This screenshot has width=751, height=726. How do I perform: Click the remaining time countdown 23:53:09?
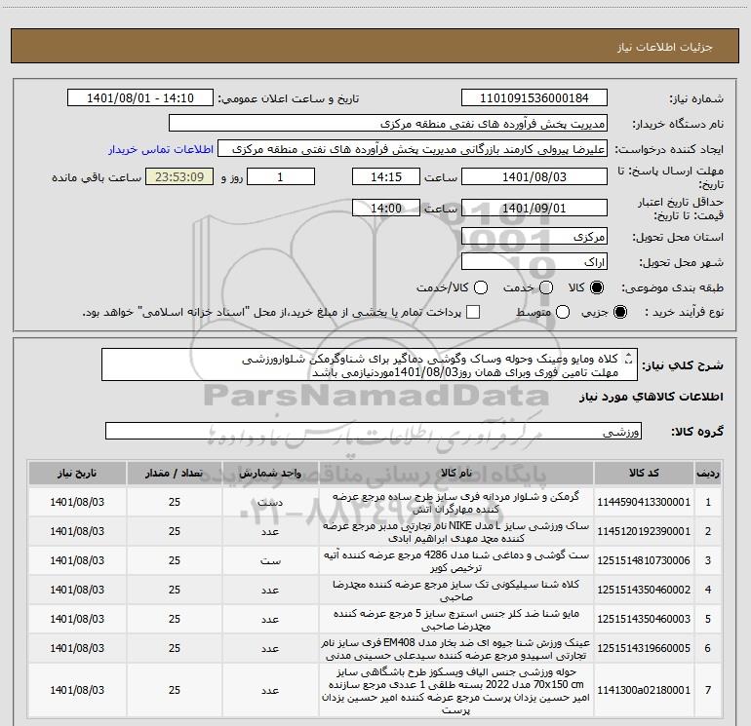pyautogui.click(x=178, y=179)
